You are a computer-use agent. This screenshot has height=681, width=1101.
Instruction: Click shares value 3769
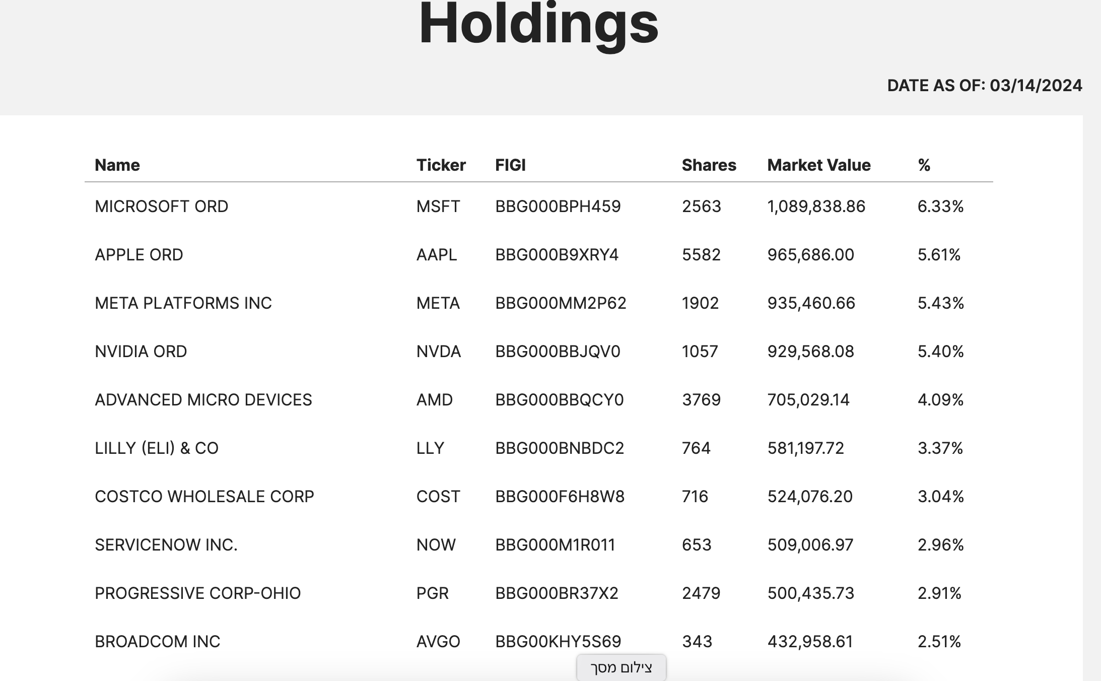click(702, 400)
